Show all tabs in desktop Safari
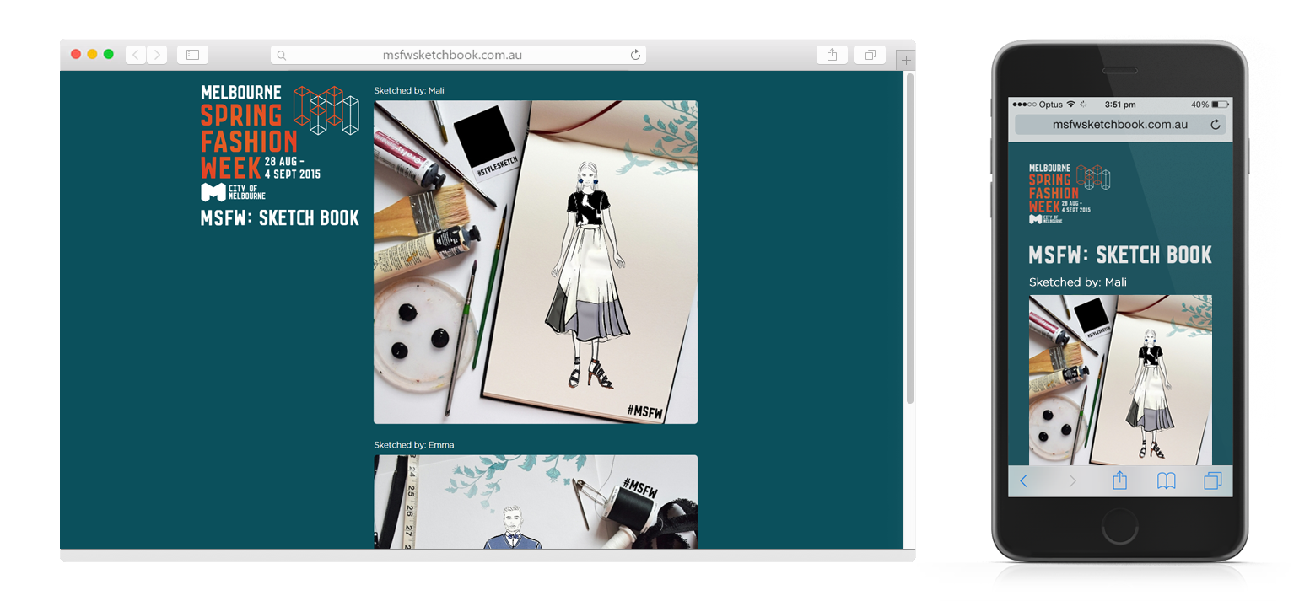 [x=870, y=55]
